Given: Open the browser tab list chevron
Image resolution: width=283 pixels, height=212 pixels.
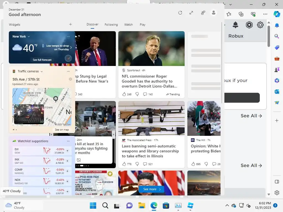Looking at the screenshot, I should click(x=230, y=4).
